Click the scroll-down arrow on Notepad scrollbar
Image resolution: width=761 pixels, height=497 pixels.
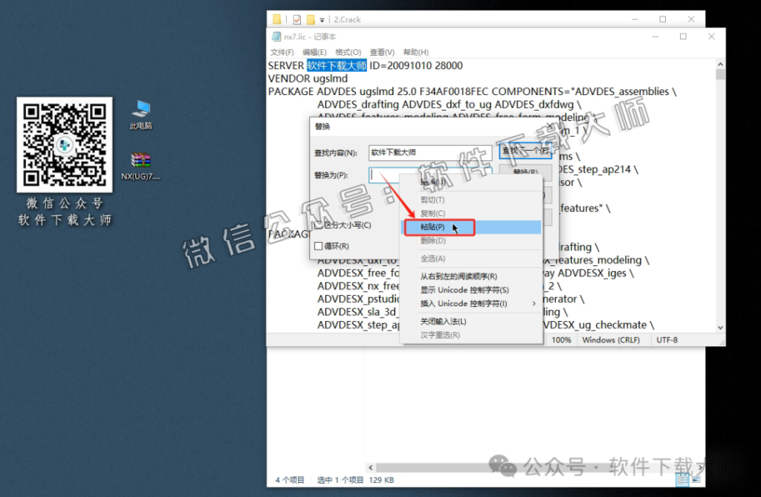[719, 327]
